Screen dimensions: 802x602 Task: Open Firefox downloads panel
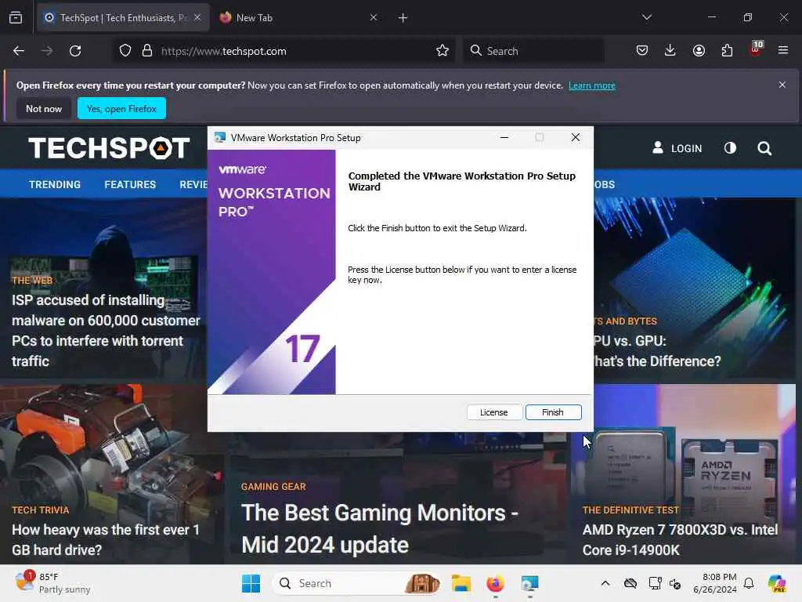pos(670,50)
